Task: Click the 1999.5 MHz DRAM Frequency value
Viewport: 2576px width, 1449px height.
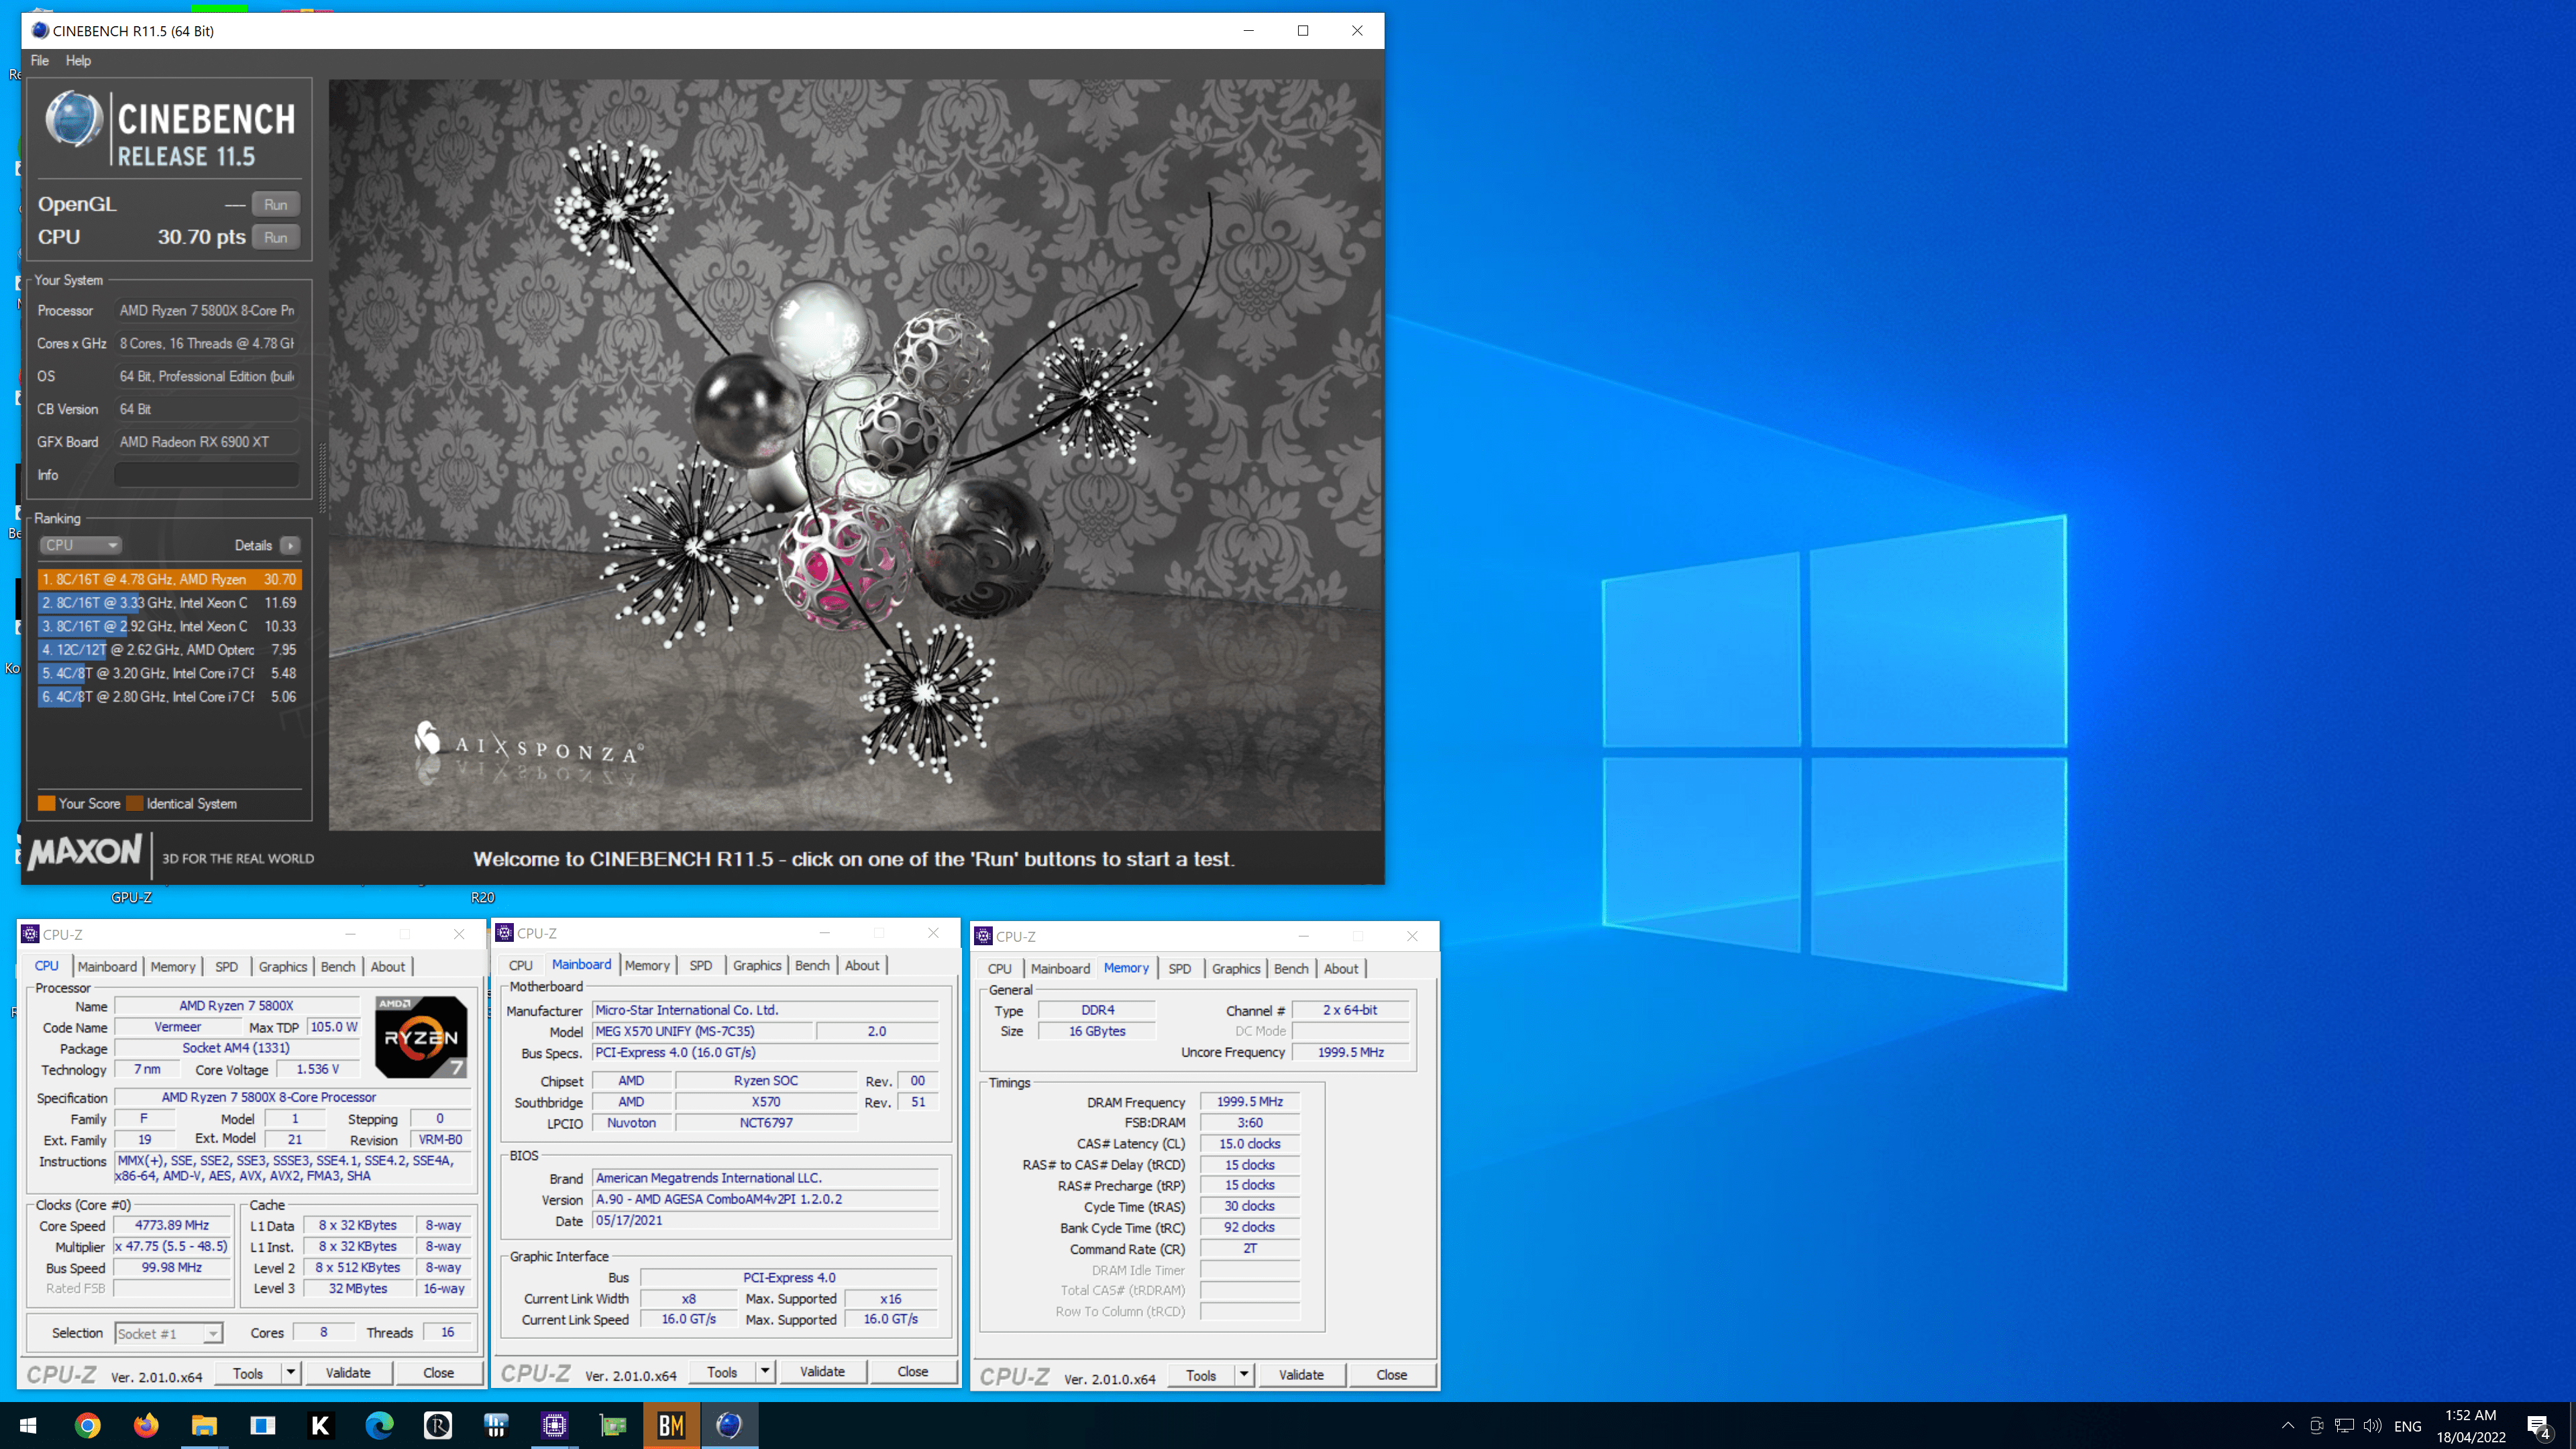Action: click(1250, 1101)
